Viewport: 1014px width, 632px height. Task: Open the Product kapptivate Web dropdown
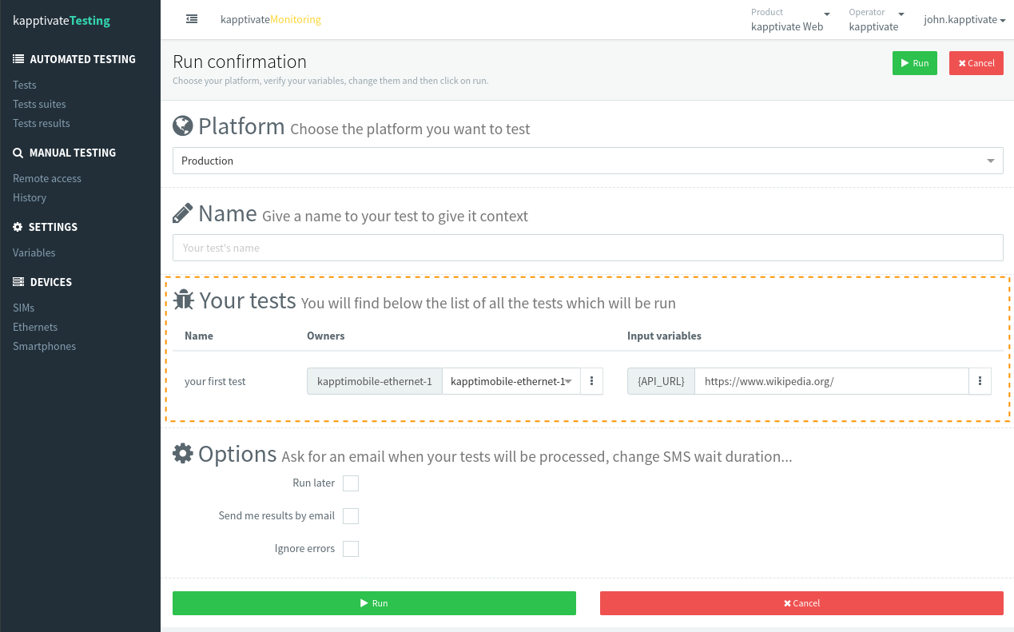point(789,20)
